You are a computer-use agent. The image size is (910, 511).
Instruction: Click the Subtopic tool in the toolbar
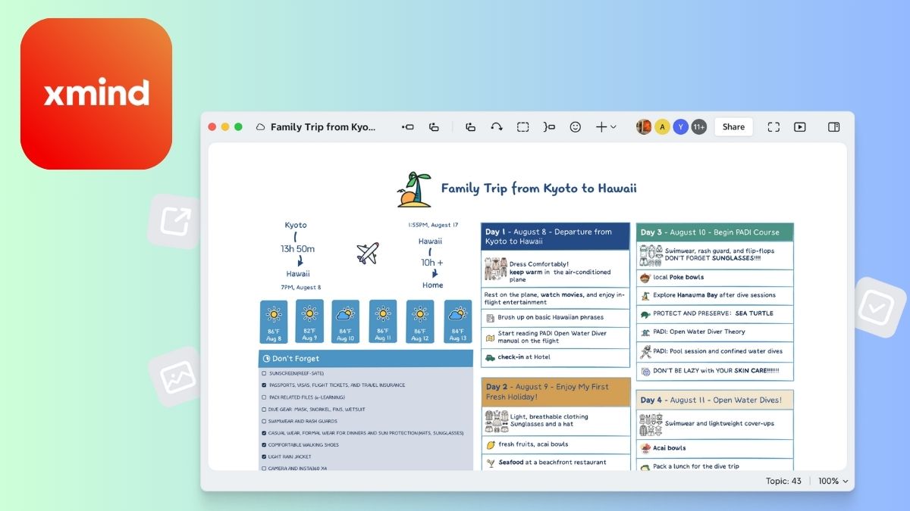point(434,127)
